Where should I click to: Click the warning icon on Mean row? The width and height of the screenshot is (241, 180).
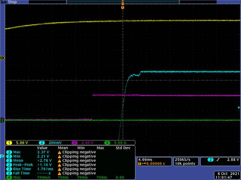coord(59,161)
